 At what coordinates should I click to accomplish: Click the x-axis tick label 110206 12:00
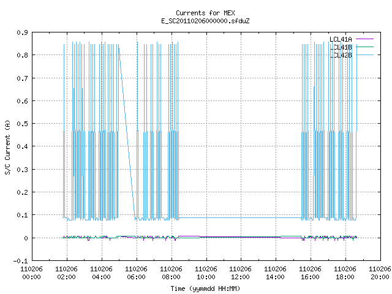(x=241, y=273)
